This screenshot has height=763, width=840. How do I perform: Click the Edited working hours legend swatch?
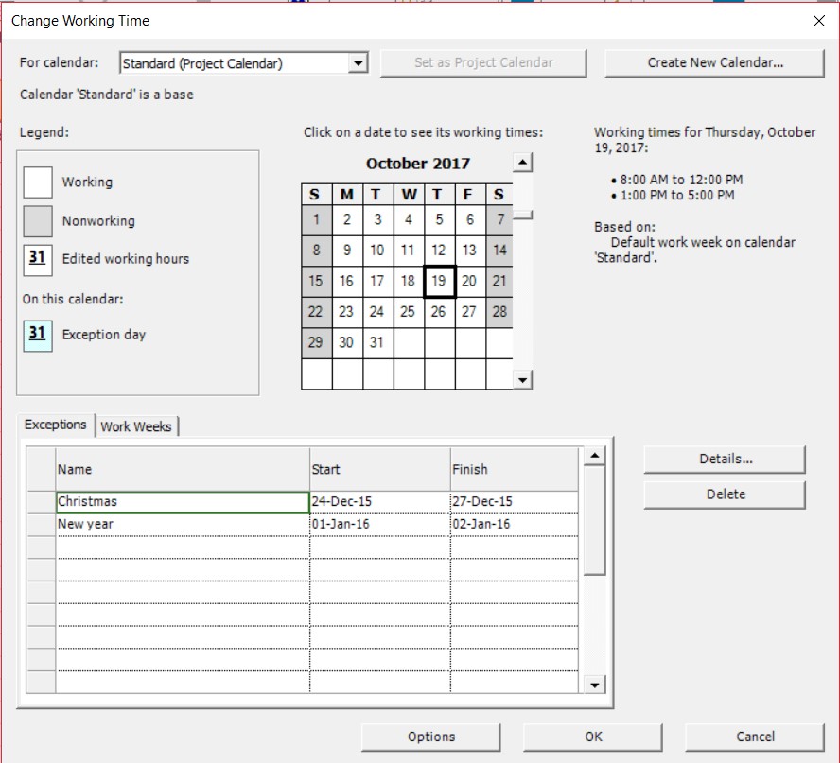tap(38, 260)
